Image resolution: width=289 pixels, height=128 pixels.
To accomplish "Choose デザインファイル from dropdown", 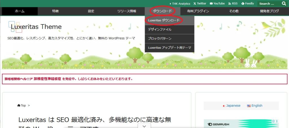I will [x=169, y=29].
